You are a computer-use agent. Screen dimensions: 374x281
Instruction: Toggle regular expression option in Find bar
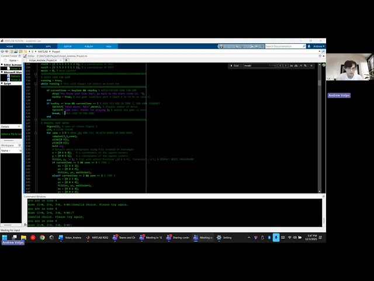tap(305, 66)
